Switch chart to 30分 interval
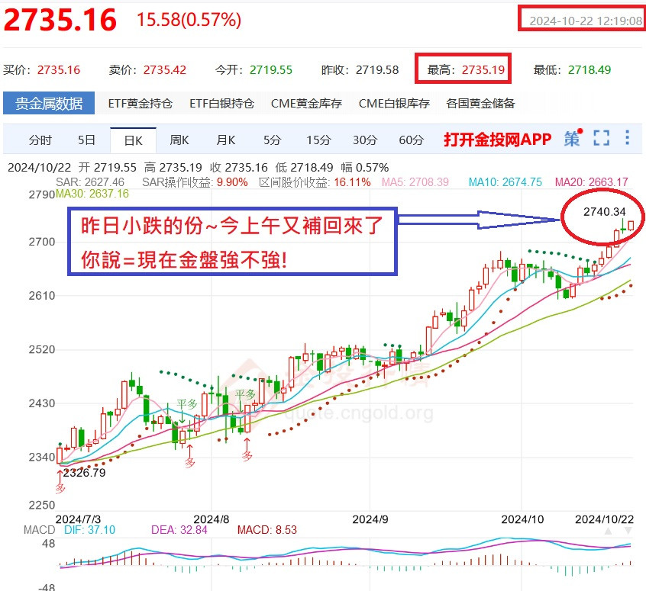The image size is (646, 591). coord(365,140)
